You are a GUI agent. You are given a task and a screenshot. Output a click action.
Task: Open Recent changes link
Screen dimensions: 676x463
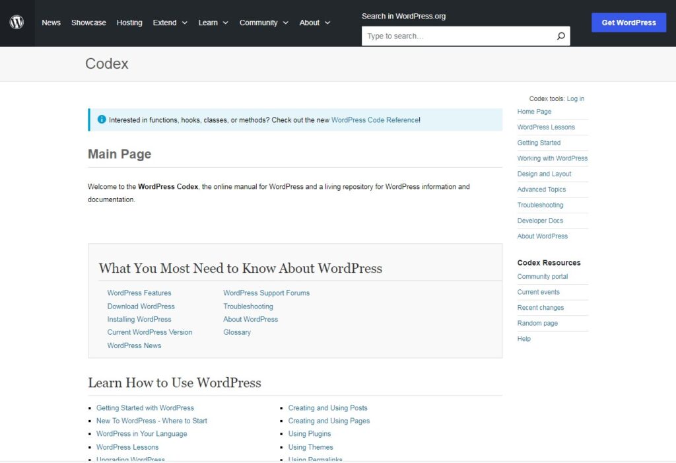[541, 307]
